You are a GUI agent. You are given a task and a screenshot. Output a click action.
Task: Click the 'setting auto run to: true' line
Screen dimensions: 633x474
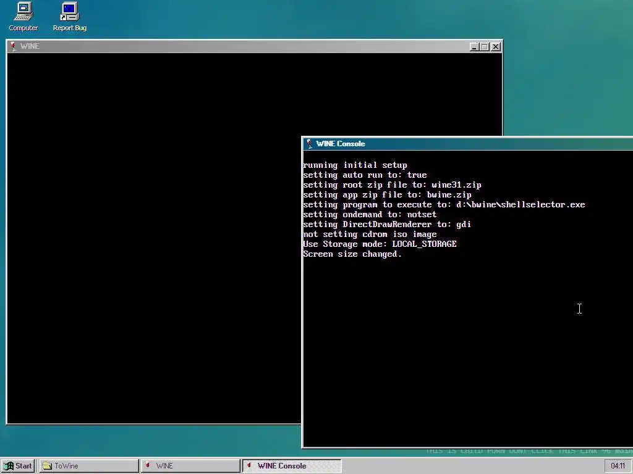pyautogui.click(x=365, y=175)
